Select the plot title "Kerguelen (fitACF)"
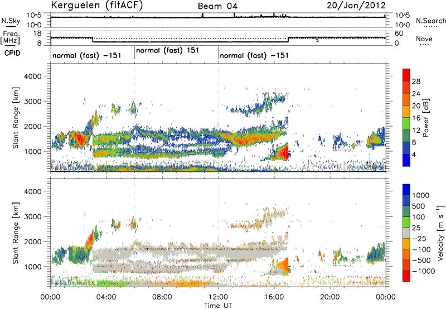This screenshot has height=309, width=446. click(x=96, y=6)
